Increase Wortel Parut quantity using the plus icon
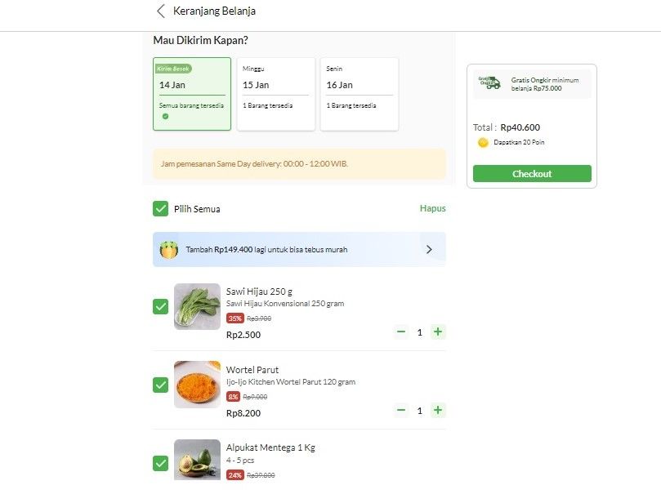The image size is (661, 503). (x=438, y=410)
